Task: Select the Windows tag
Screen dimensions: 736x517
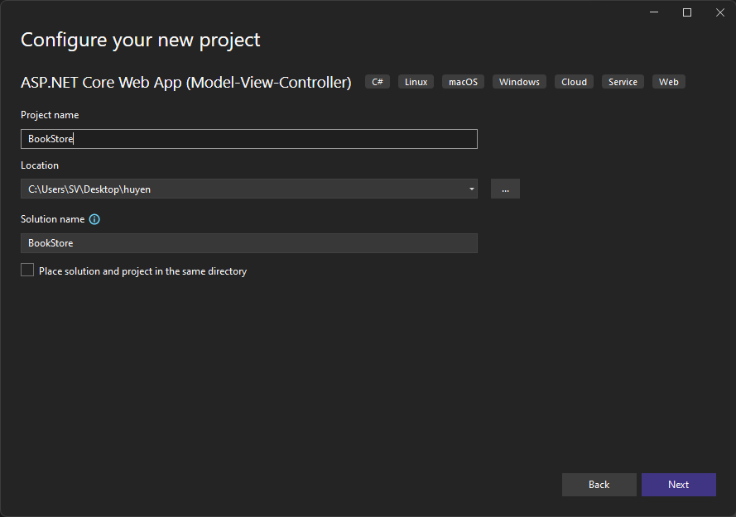Action: [x=519, y=82]
